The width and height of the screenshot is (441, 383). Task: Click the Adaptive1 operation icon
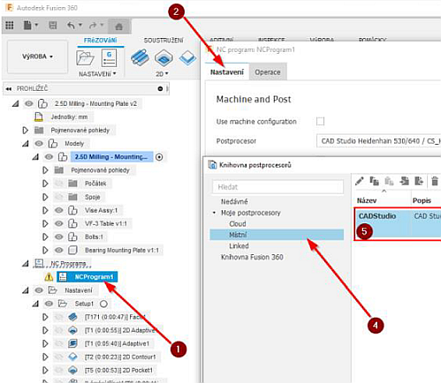tap(72, 343)
